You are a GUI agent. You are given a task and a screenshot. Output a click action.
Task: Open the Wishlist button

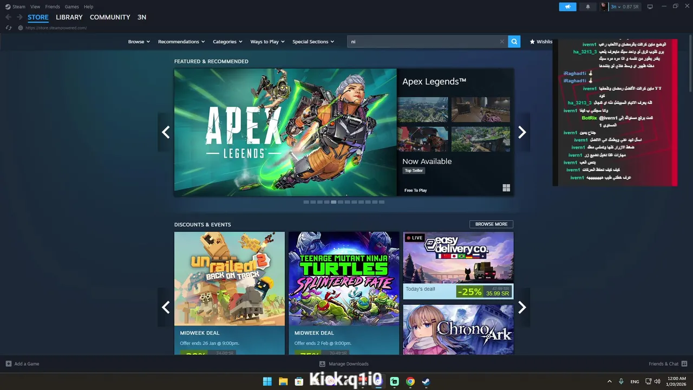[x=541, y=42]
